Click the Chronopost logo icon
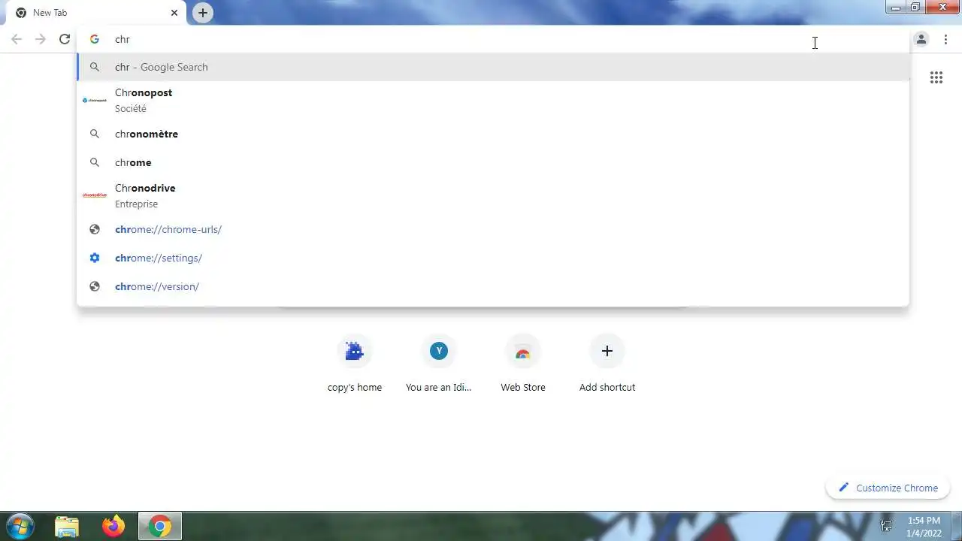Screen dimensions: 962x541 pyautogui.click(x=95, y=100)
